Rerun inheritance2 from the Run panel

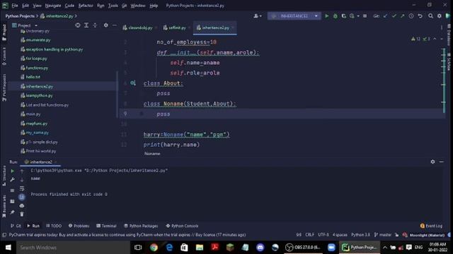13,171
